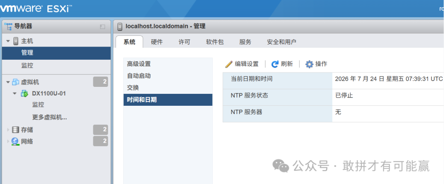Click the date value 2026 年 7 月 24 日

point(359,79)
